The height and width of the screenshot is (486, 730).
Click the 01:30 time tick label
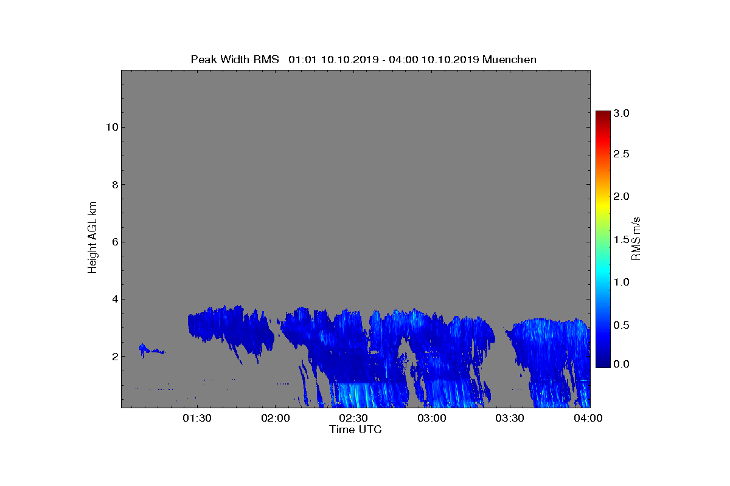click(197, 418)
